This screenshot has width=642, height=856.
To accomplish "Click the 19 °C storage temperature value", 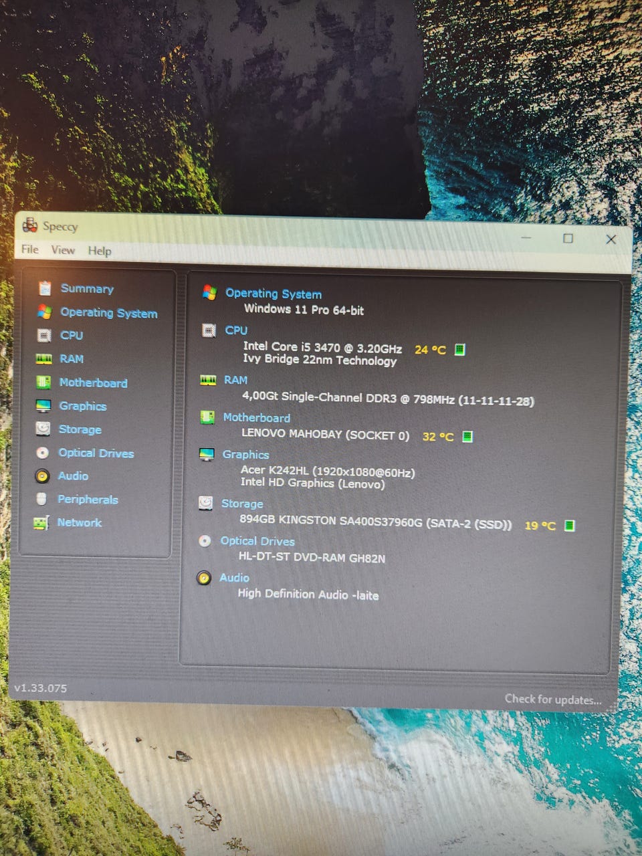I will pos(540,526).
